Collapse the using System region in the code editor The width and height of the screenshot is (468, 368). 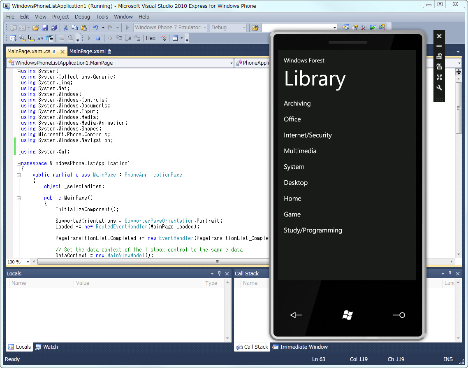tap(18, 71)
